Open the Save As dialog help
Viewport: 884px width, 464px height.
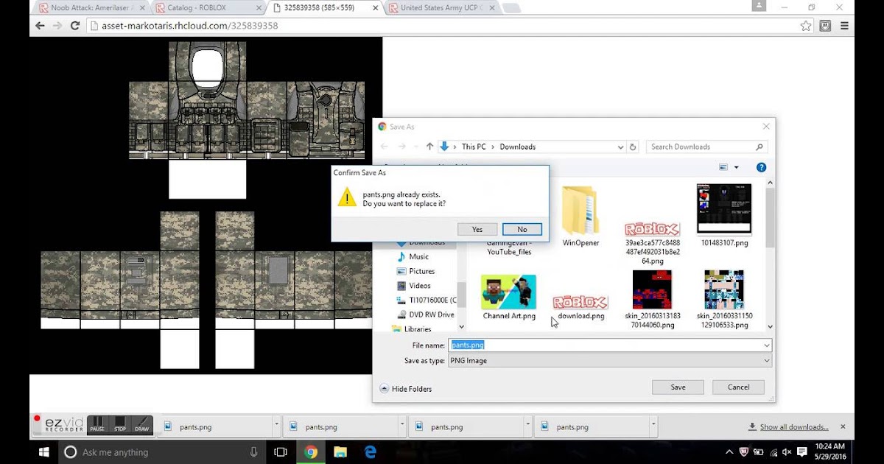coord(762,168)
